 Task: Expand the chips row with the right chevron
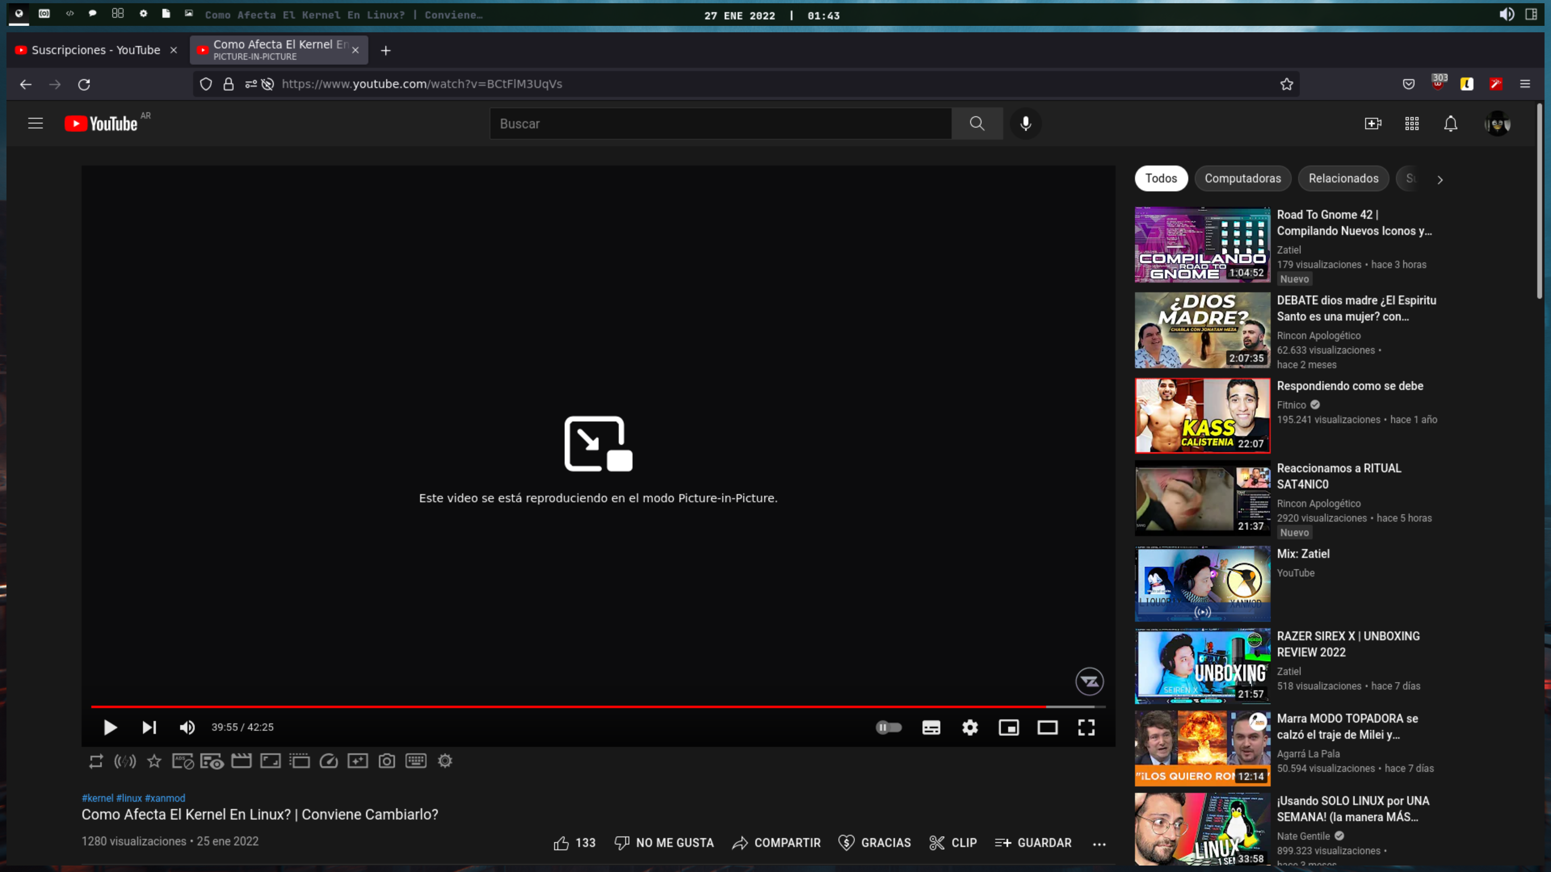point(1440,179)
